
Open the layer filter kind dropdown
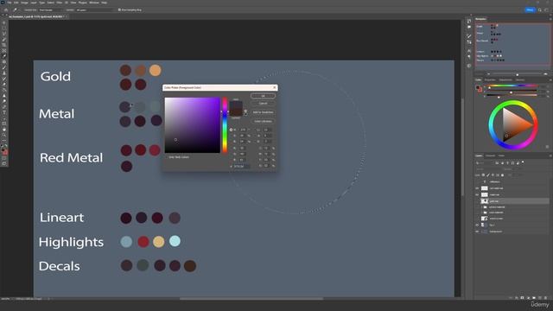click(x=485, y=163)
